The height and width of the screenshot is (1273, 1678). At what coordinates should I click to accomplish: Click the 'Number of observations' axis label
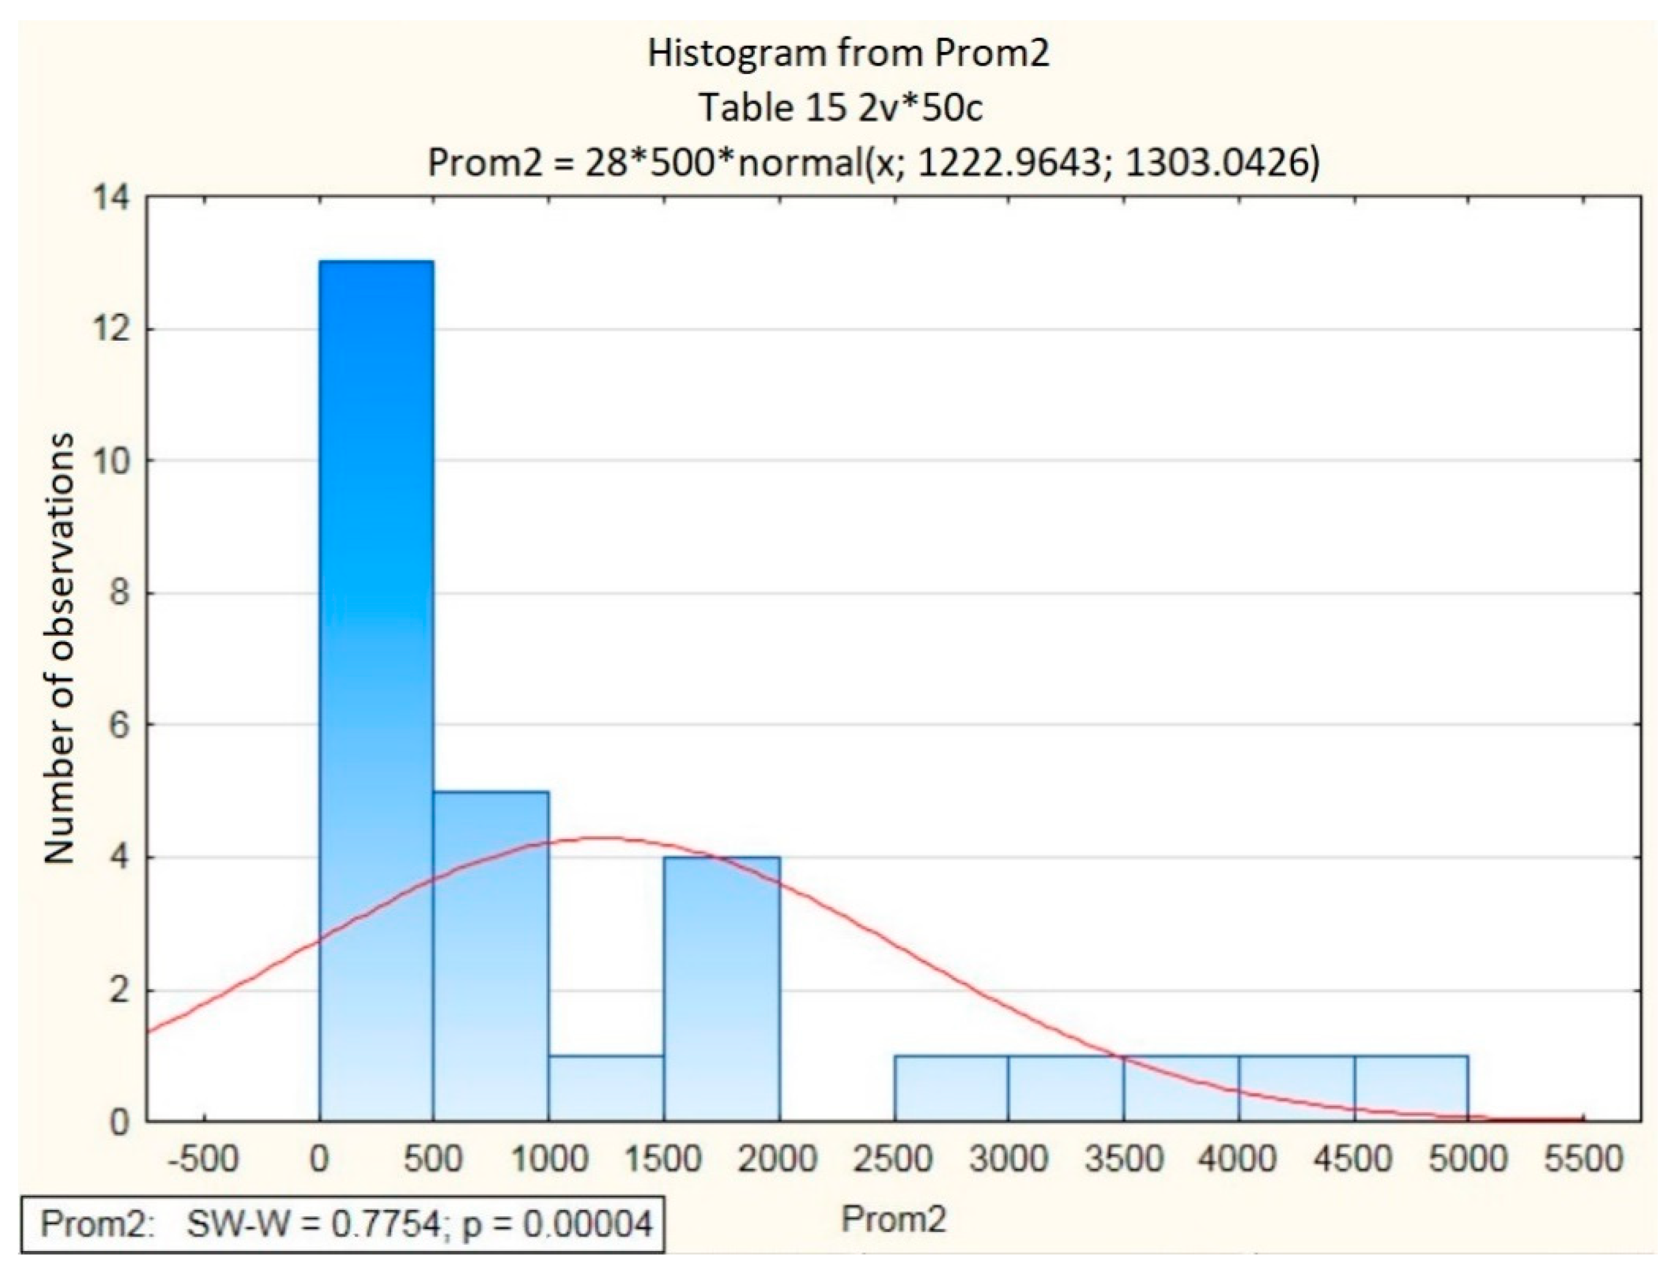click(59, 648)
